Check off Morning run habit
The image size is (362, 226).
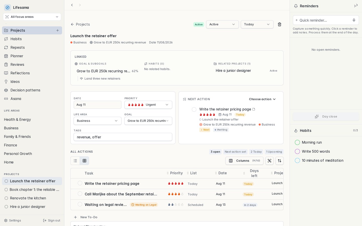pyautogui.click(x=297, y=142)
